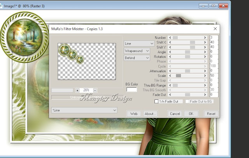This screenshot has width=249, height=158.
Task: Decrease Rotation with left arrow
Action: click(170, 57)
